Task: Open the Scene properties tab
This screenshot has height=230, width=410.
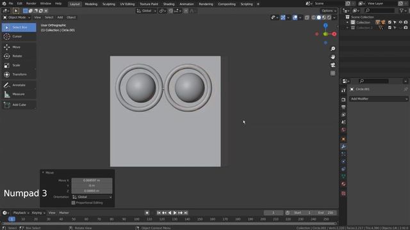Action: click(343, 122)
